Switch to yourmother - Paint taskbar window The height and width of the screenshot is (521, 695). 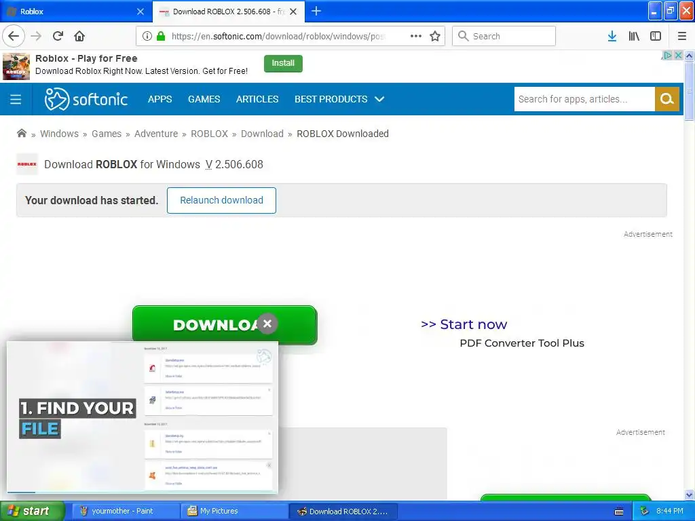coord(126,512)
